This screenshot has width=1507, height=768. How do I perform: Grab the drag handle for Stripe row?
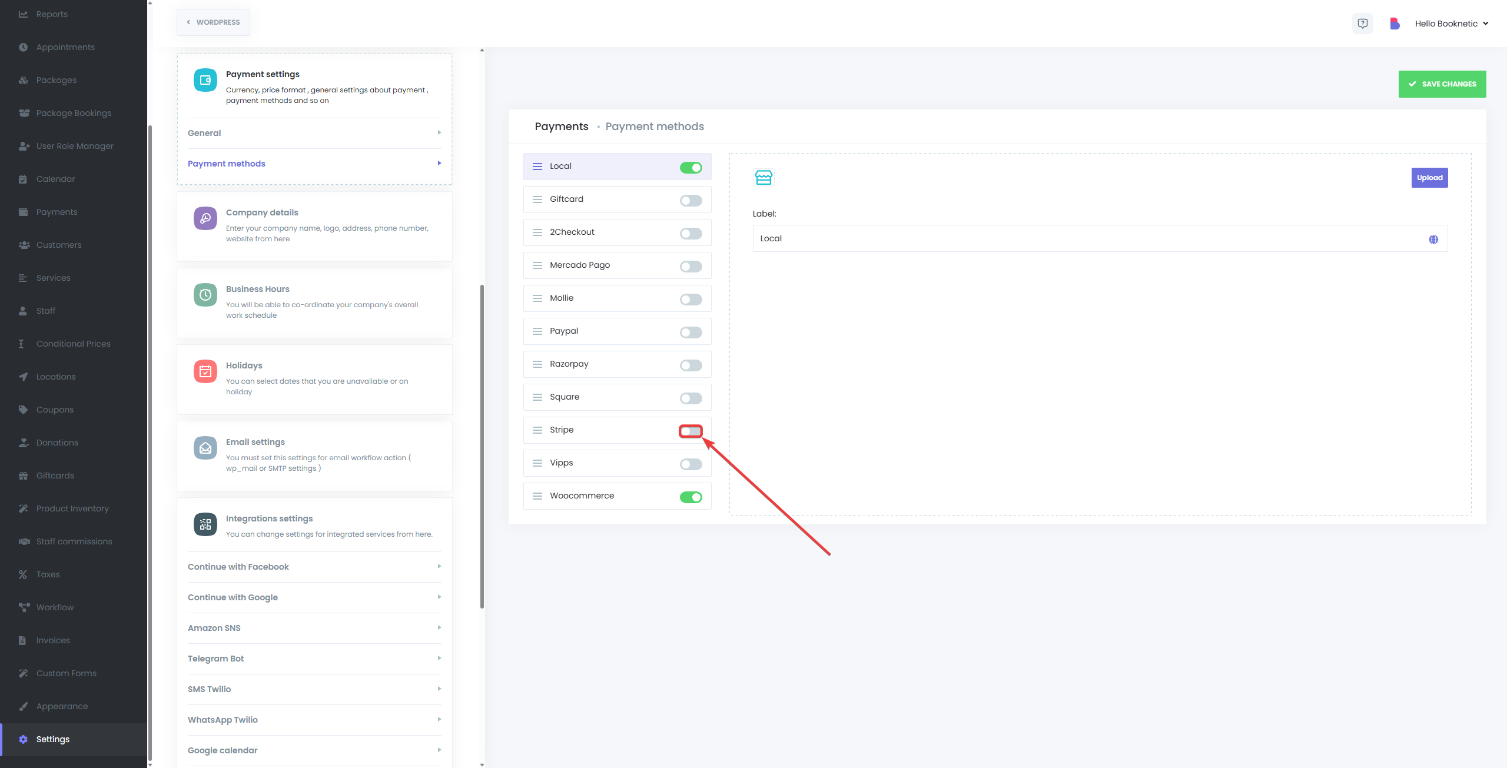(x=537, y=430)
